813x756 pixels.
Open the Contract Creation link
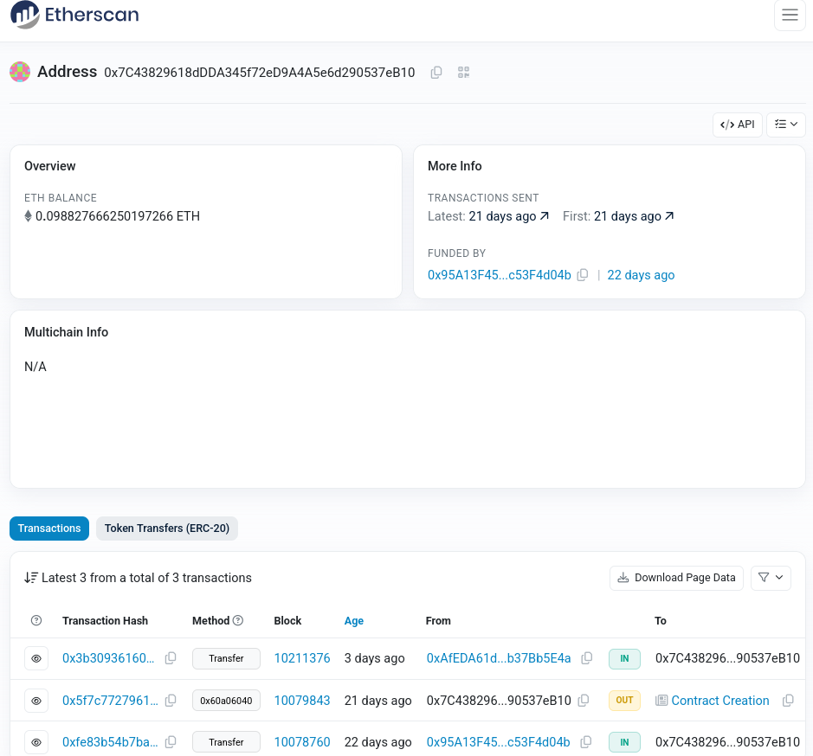coord(720,701)
